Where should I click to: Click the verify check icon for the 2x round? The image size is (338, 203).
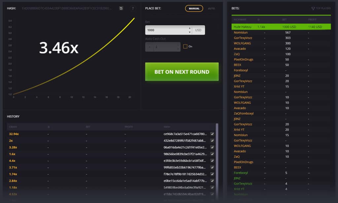pyautogui.click(x=212, y=141)
